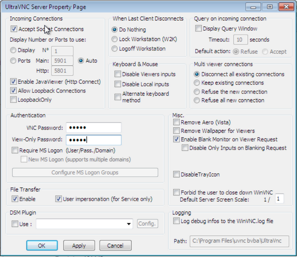297x257 pixels.
Task: Check Require MS Logon option
Action: pyautogui.click(x=15, y=151)
